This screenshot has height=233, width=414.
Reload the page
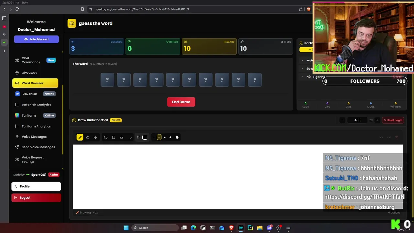click(17, 9)
